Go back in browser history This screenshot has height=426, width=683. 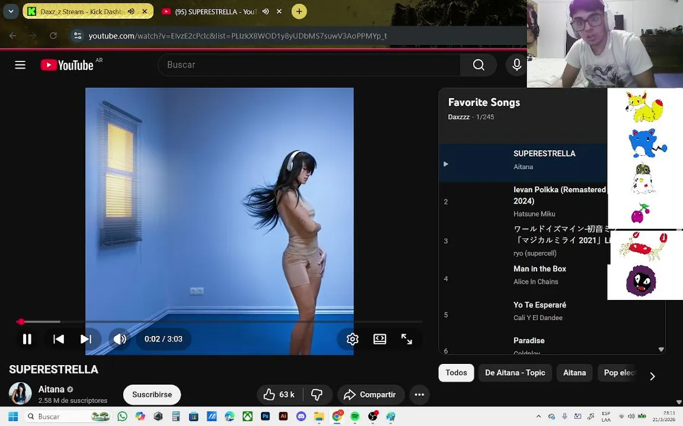pos(12,35)
